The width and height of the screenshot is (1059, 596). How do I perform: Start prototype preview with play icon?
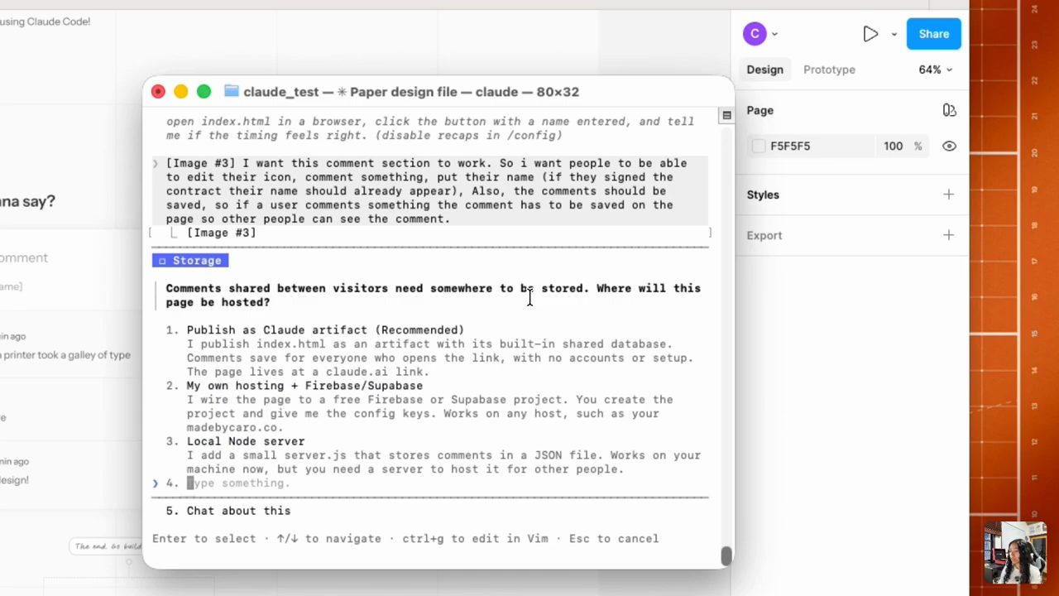tap(870, 34)
